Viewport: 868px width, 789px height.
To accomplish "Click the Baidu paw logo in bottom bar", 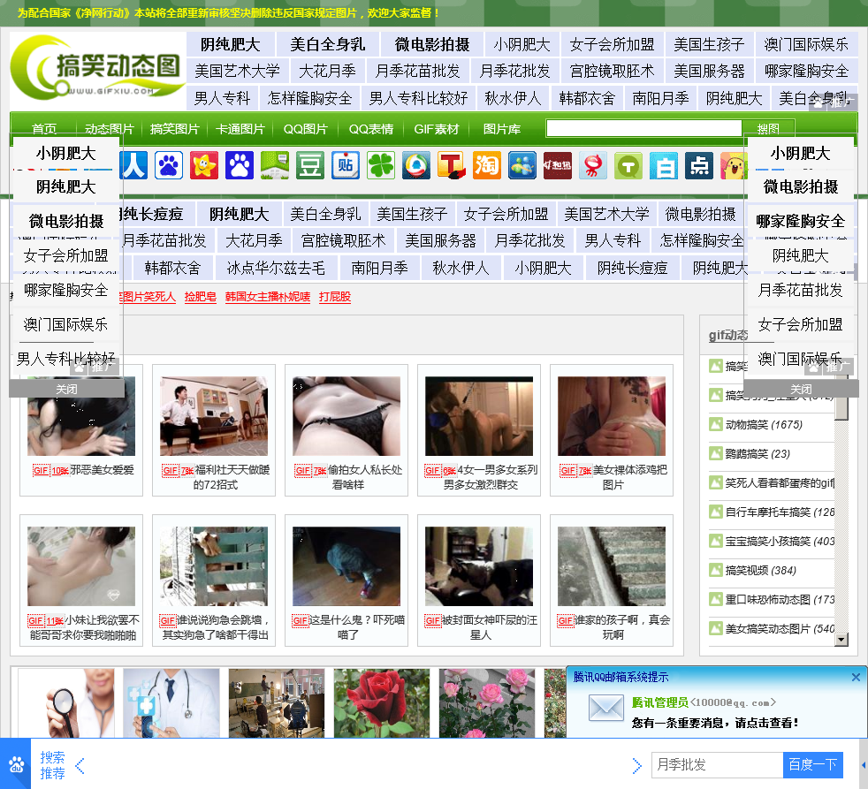I will point(16,764).
